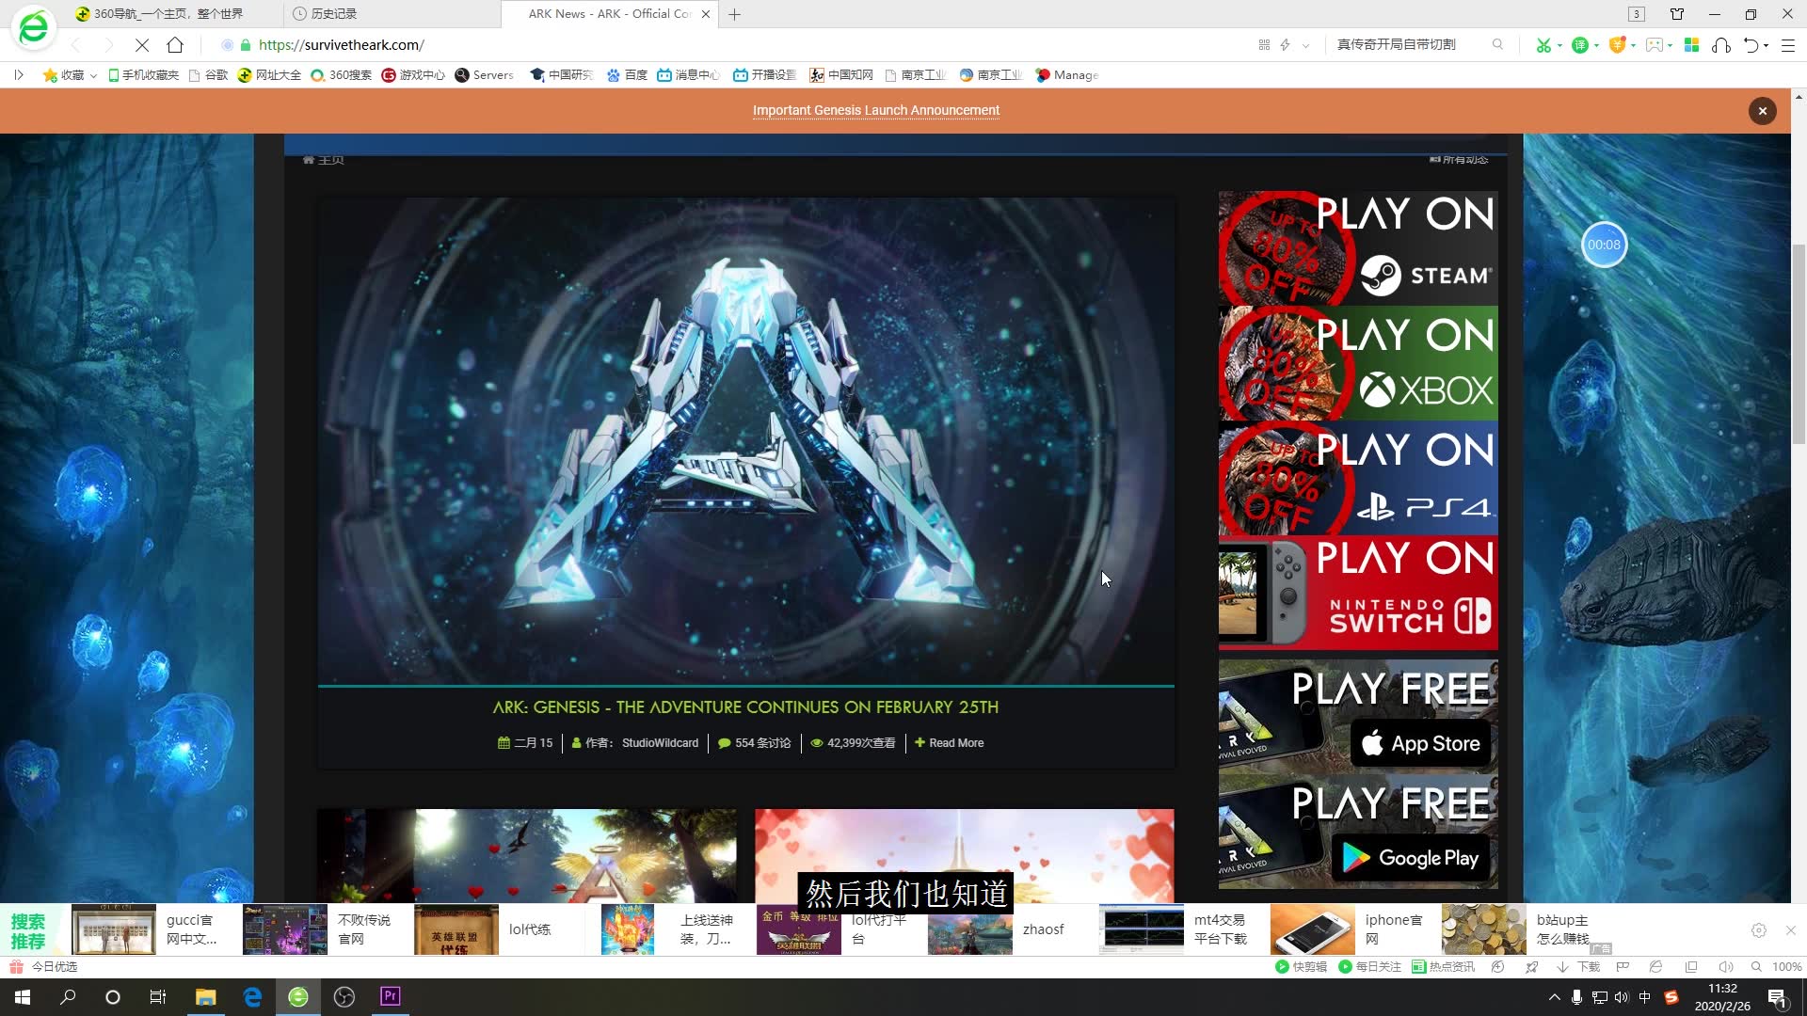Click the Genesis logo article image
The height and width of the screenshot is (1016, 1807).
745,440
